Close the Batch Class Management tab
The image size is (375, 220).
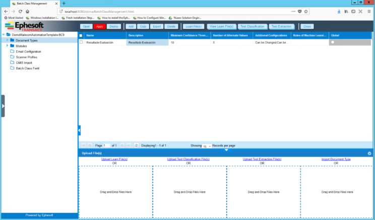(56, 4)
